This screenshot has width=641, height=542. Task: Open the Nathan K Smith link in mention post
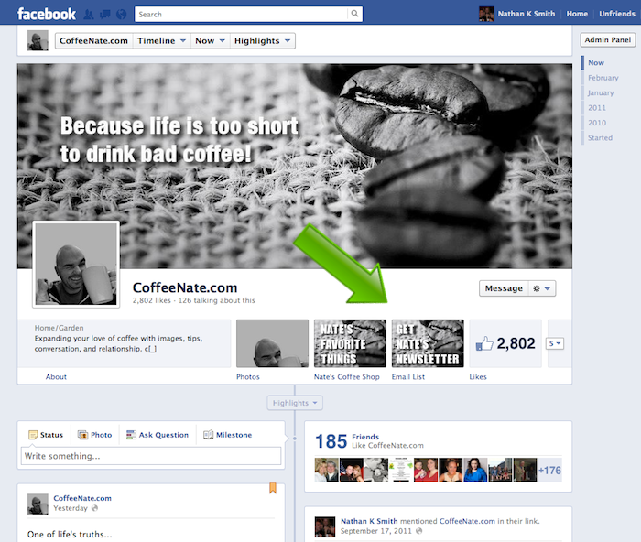369,521
